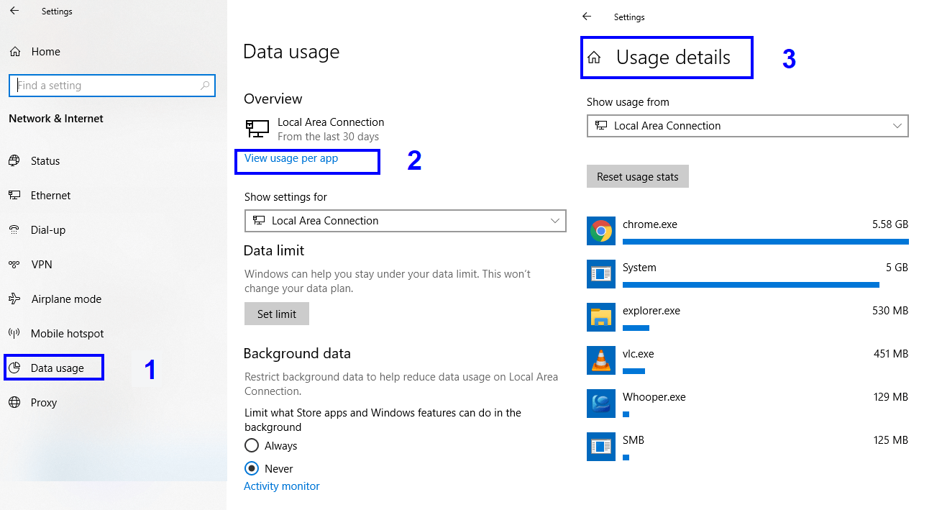
Task: Click the Reset usage stats button
Action: (x=638, y=176)
